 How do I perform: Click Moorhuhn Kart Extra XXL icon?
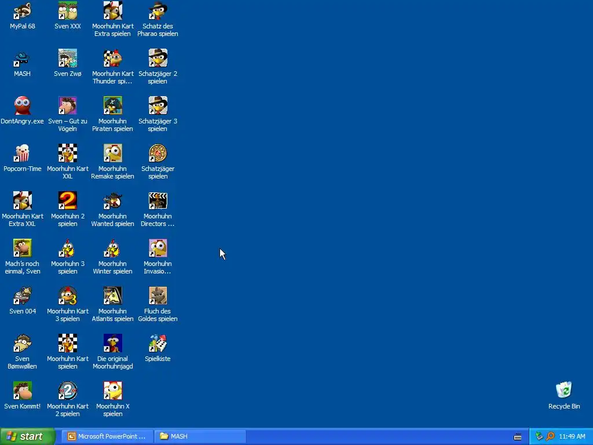point(23,200)
